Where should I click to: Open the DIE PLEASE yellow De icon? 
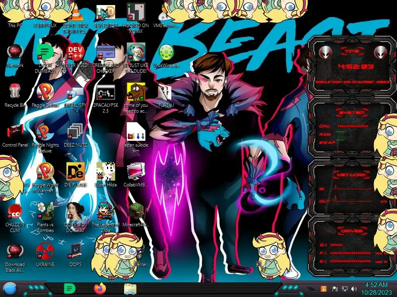pos(76,171)
